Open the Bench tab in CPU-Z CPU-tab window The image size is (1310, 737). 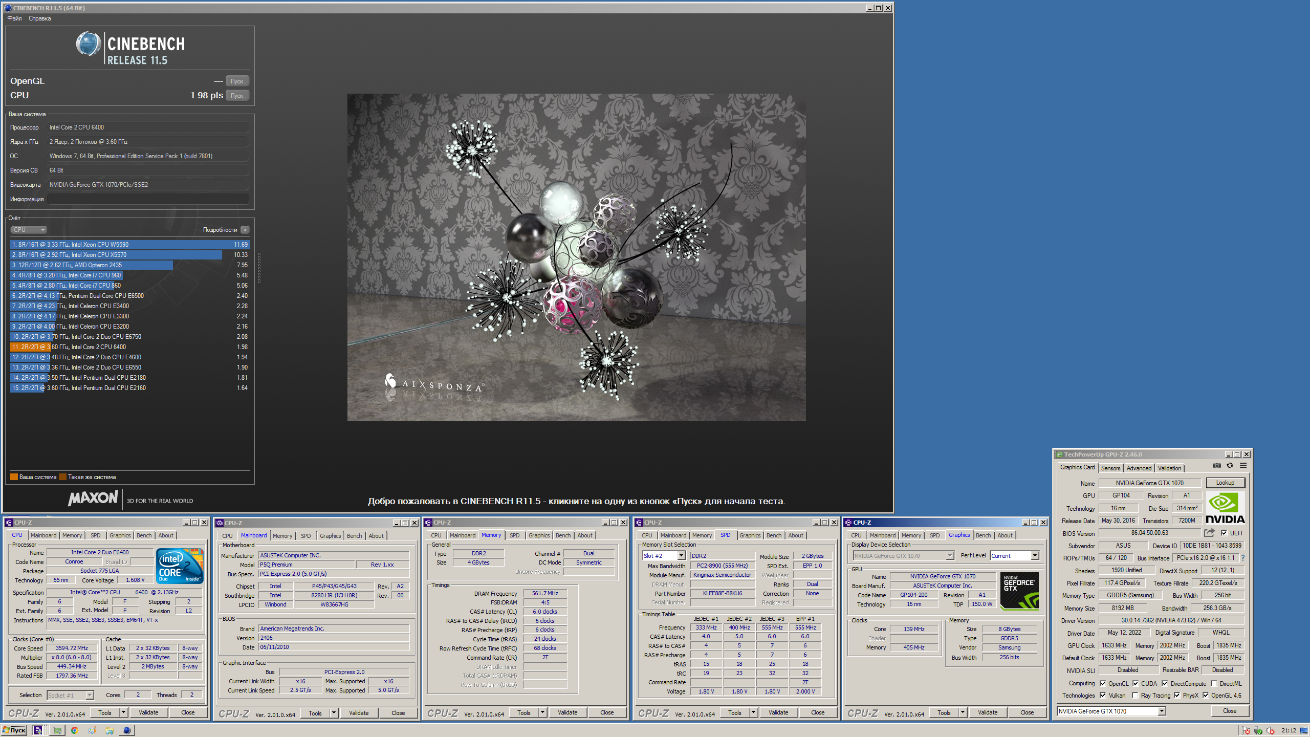(144, 535)
